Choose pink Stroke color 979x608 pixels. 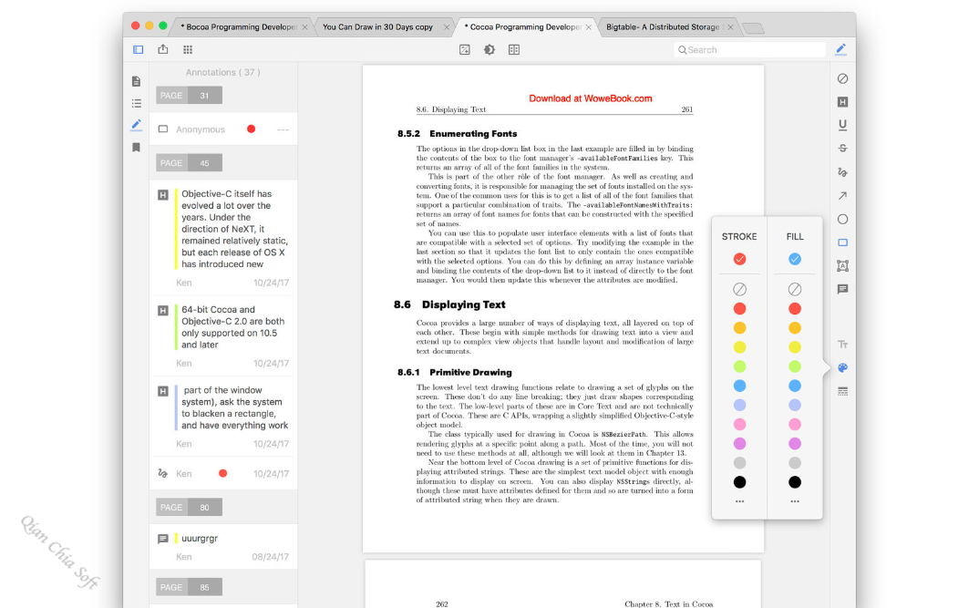click(739, 425)
